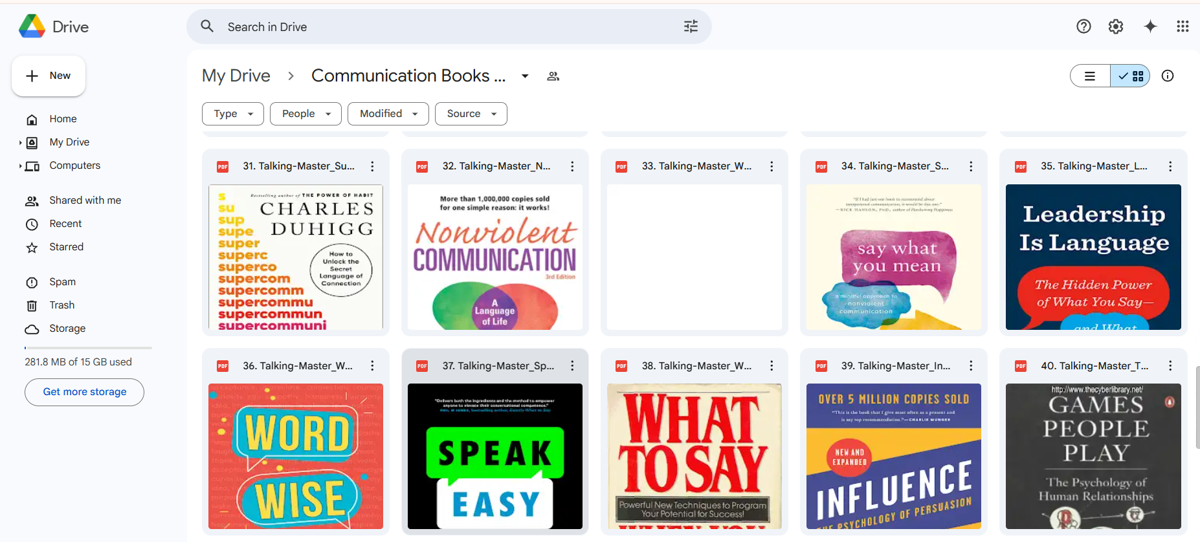Open the Spam section

click(62, 282)
